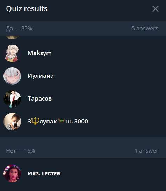The width and height of the screenshot is (166, 191).
Task: Select the Maksym name label
Action: pyautogui.click(x=40, y=53)
